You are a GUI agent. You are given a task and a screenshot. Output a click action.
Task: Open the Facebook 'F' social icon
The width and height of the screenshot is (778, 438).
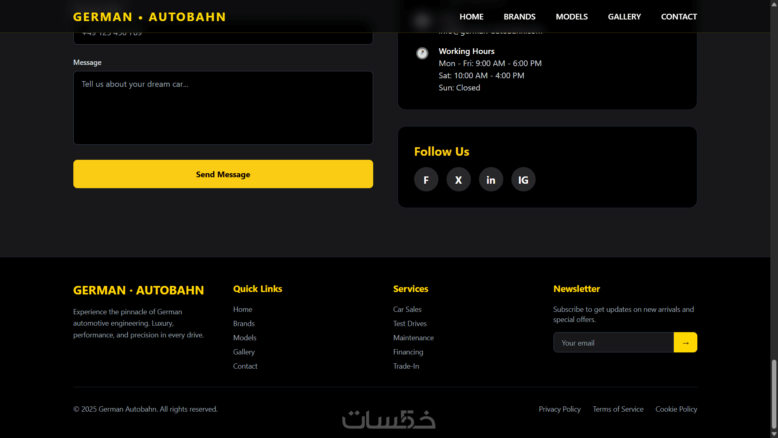point(426,180)
